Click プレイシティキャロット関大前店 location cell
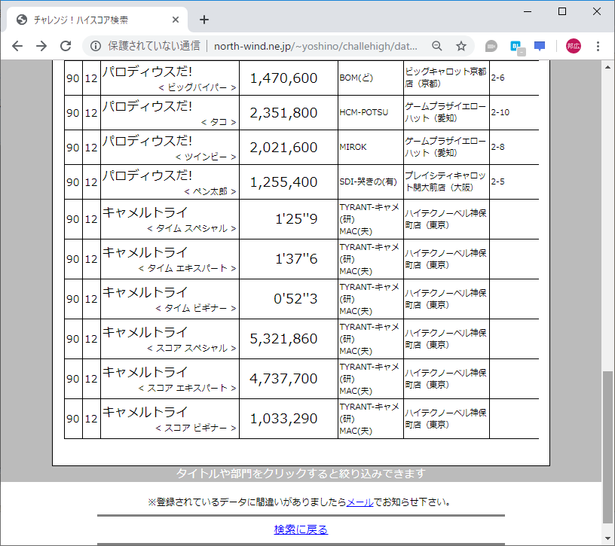The height and width of the screenshot is (546, 615). [x=445, y=181]
